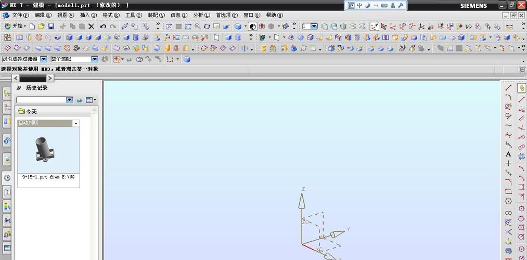Screen dimensions: 527x260
Task: Click the Undo arrow icon
Action: [103, 26]
